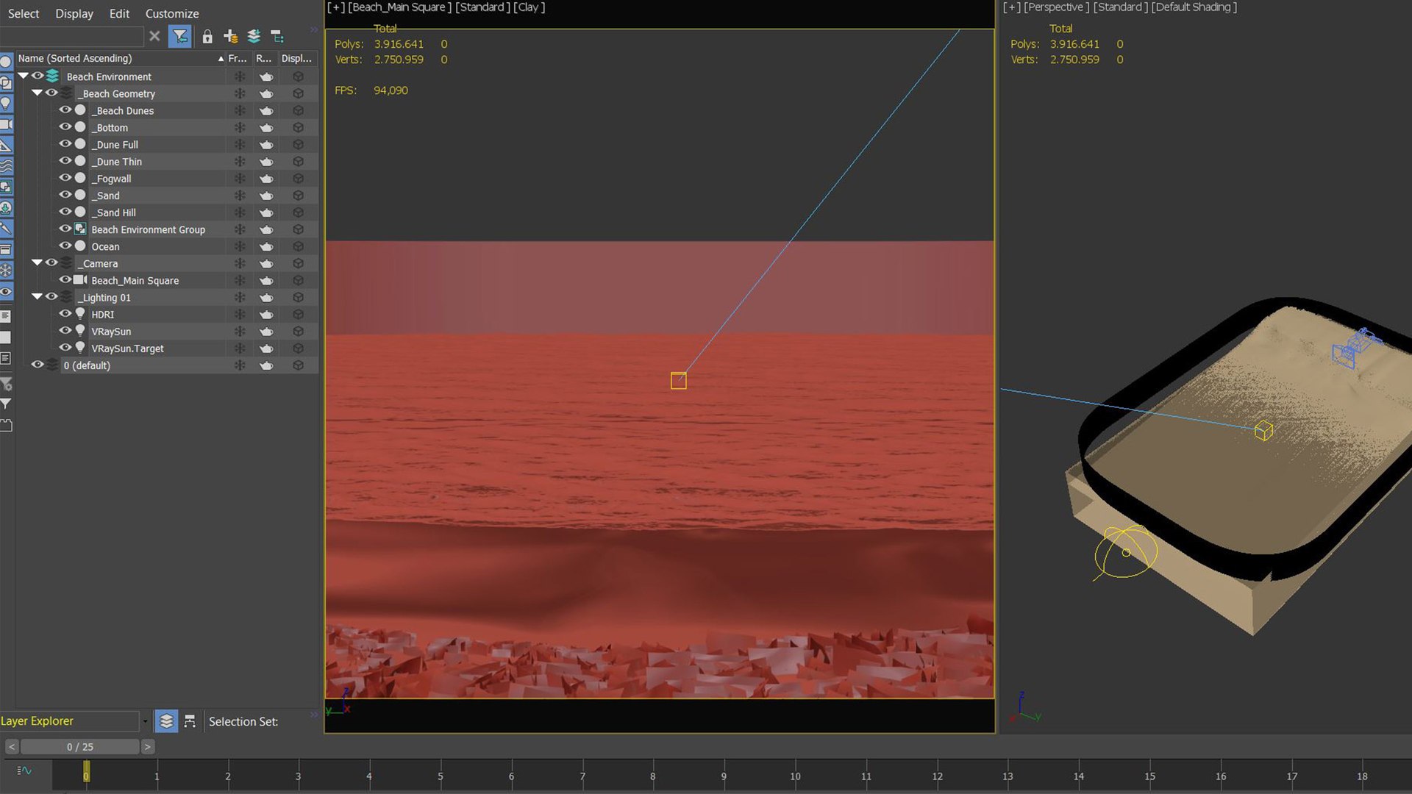This screenshot has height=794, width=1412.
Task: Open the Edit menu
Action: point(119,13)
